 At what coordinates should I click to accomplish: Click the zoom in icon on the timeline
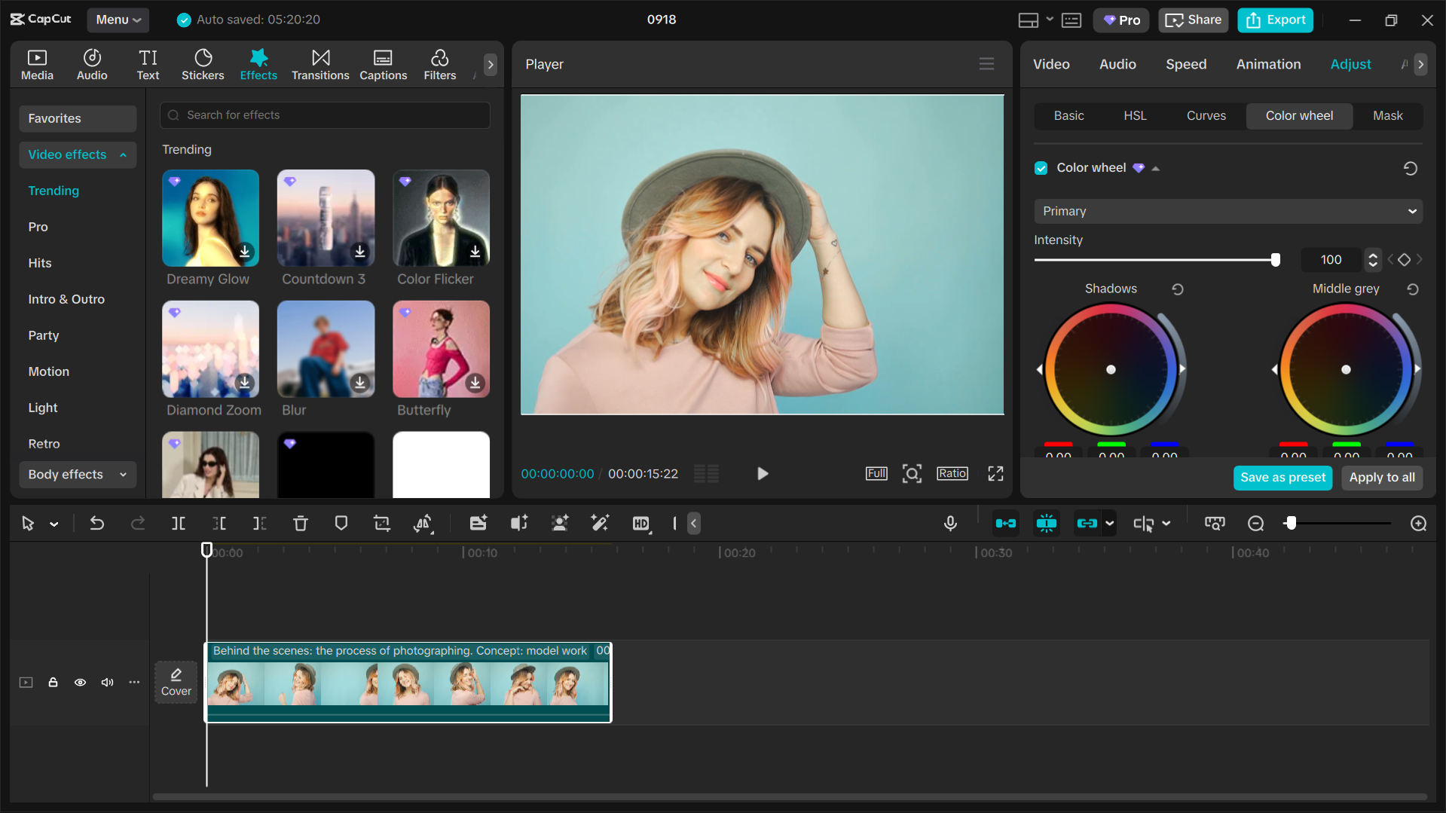coord(1418,523)
